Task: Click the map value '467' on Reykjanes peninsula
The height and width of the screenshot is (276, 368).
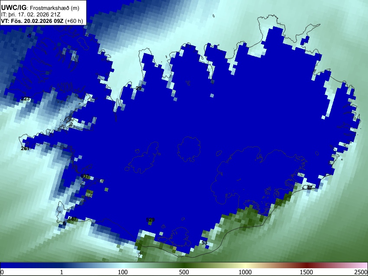Action: tap(72, 219)
